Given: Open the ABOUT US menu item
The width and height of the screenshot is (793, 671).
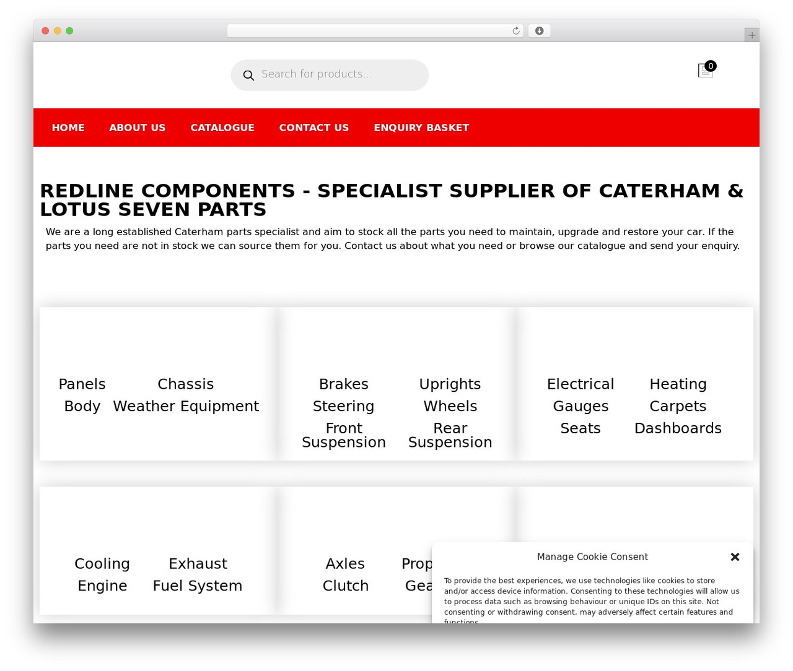Looking at the screenshot, I should [138, 128].
